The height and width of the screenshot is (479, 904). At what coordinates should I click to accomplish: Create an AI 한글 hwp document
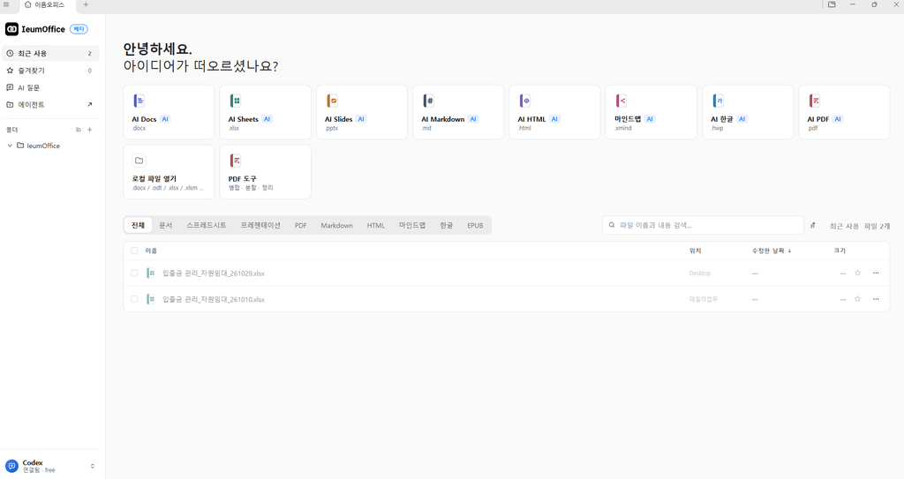tap(748, 112)
